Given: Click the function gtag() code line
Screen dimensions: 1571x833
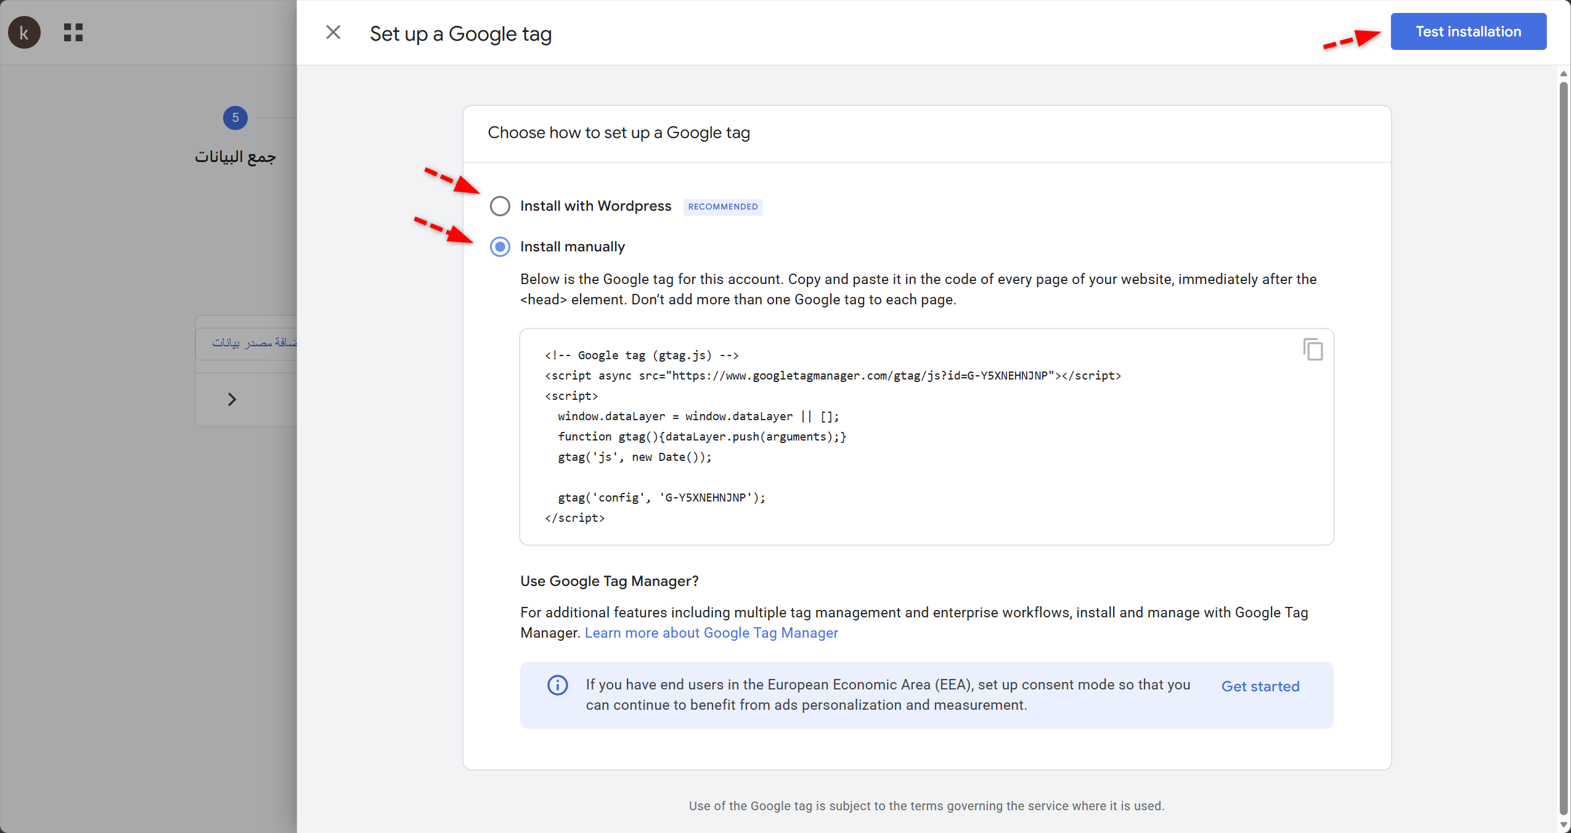Looking at the screenshot, I should coord(702,437).
